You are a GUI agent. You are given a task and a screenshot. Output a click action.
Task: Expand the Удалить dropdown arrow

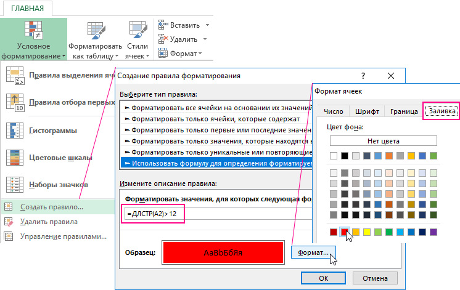[x=205, y=39]
